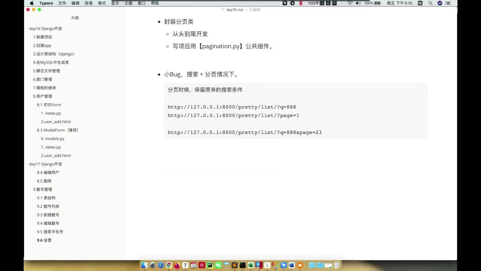Open Notification Center list icon

[x=448, y=3]
